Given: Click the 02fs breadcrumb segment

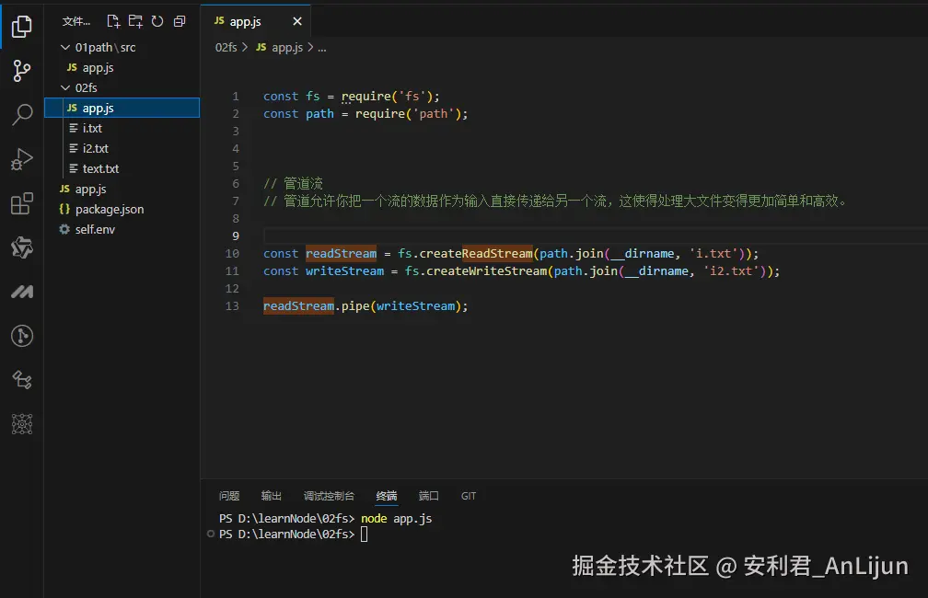Looking at the screenshot, I should tap(226, 47).
